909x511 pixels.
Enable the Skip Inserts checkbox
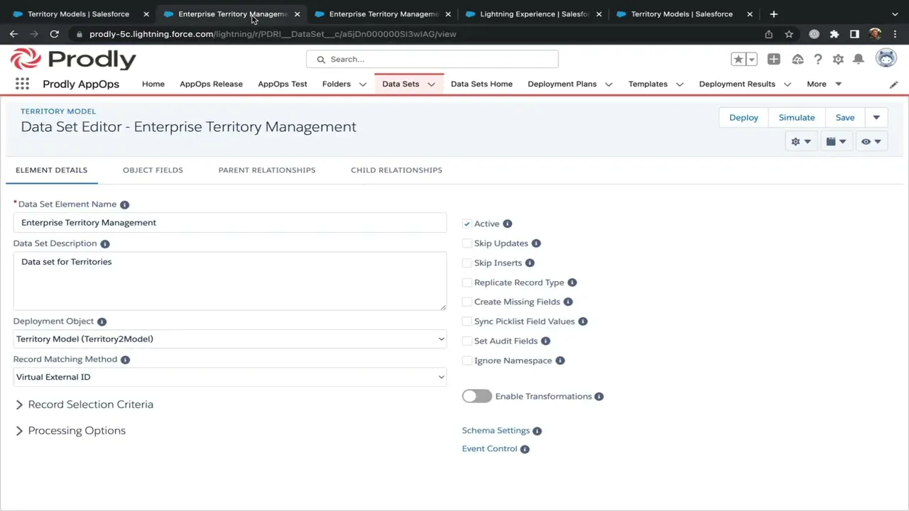point(467,263)
